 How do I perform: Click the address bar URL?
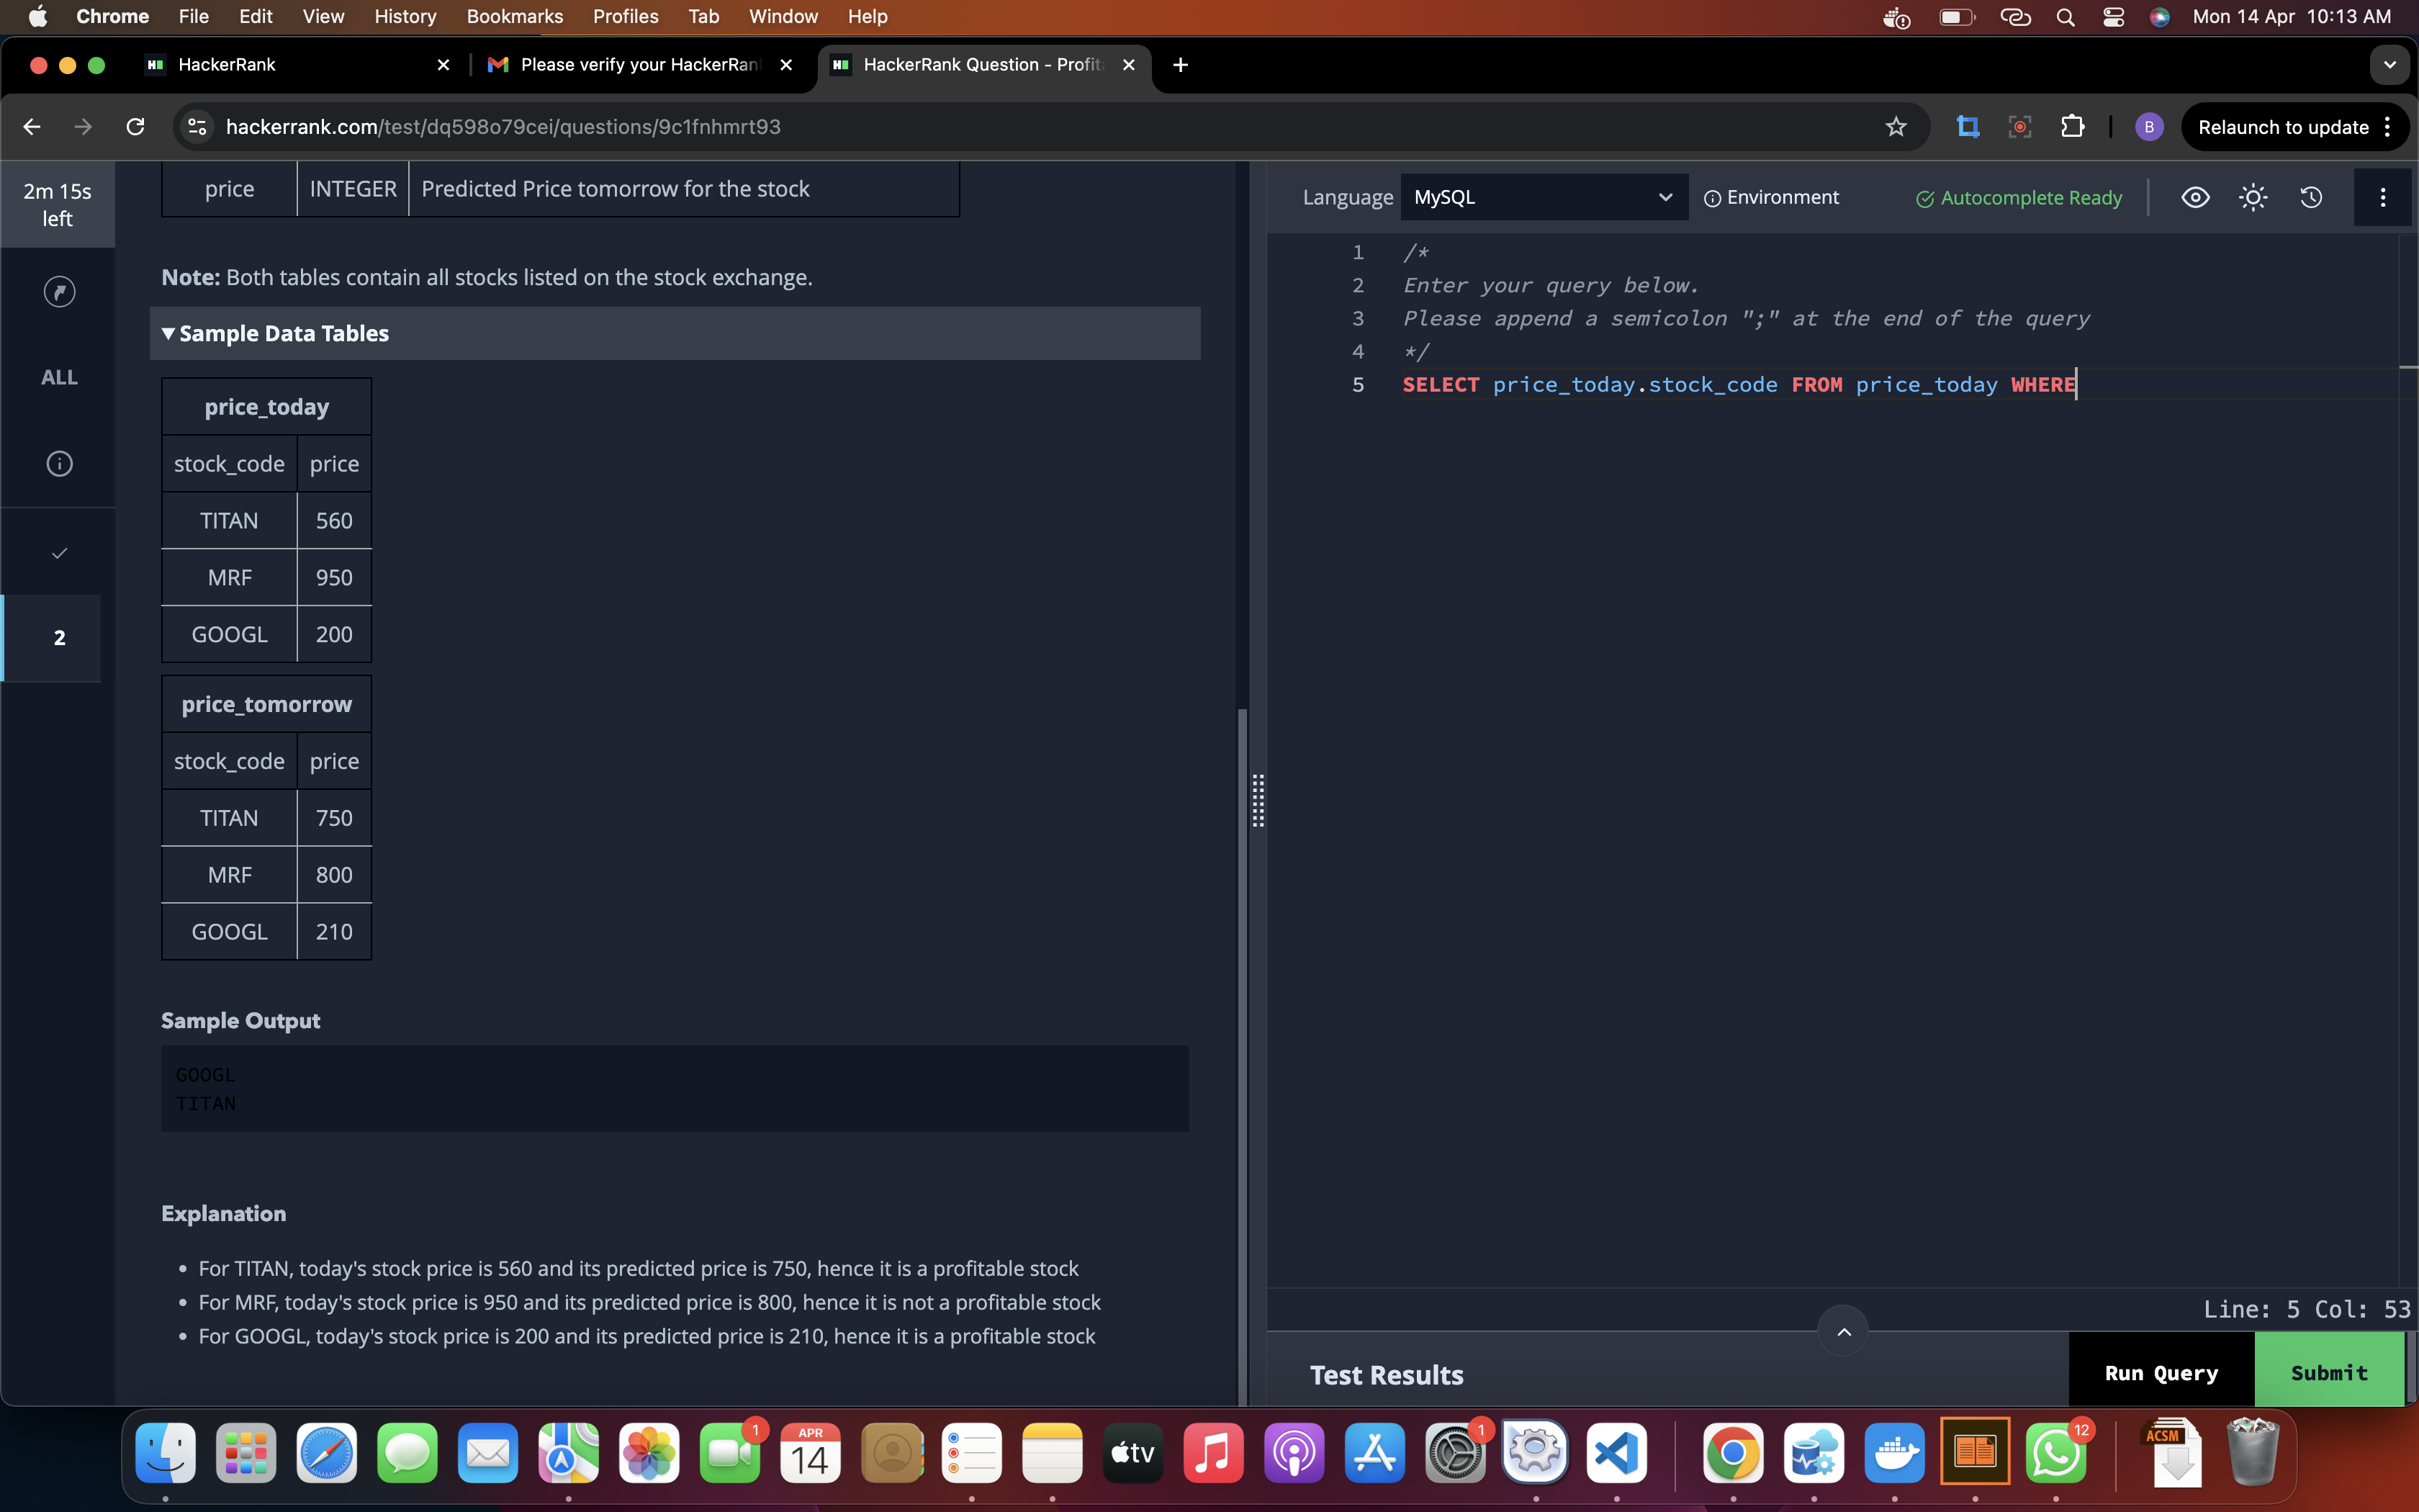(503, 127)
